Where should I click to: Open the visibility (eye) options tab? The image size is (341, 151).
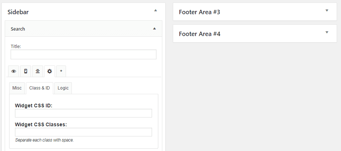click(14, 71)
